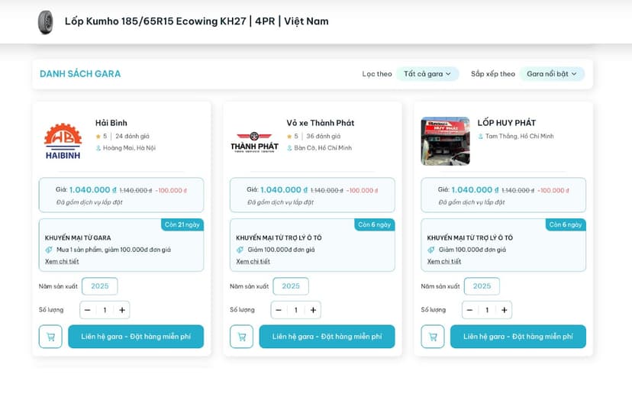The width and height of the screenshot is (632, 397).
Task: Click the 1.040.000 đ price in Hải Bình card
Action: [92, 190]
